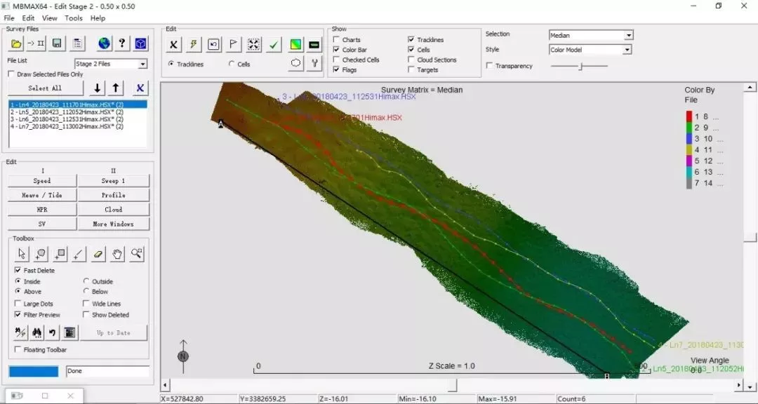
Task: Open survey files with the folder icon
Action: pyautogui.click(x=16, y=43)
